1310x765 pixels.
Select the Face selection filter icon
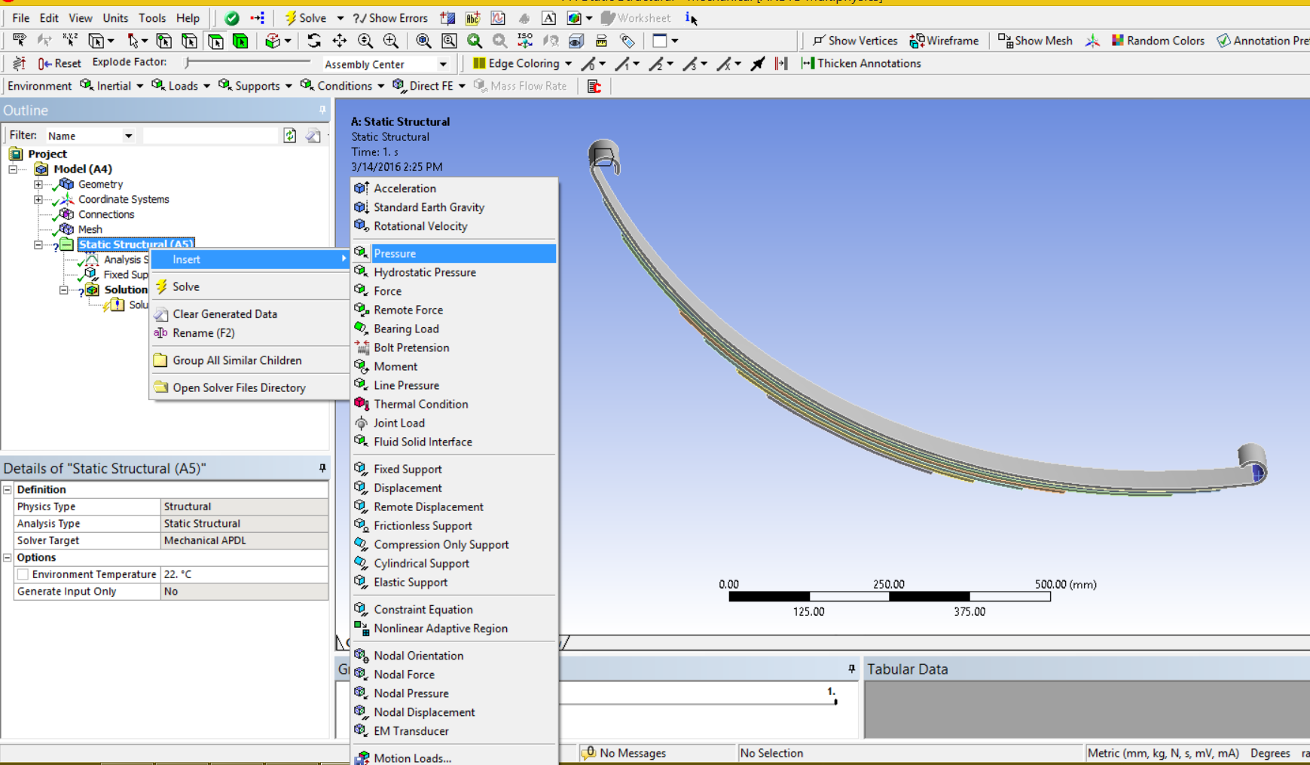pos(215,41)
